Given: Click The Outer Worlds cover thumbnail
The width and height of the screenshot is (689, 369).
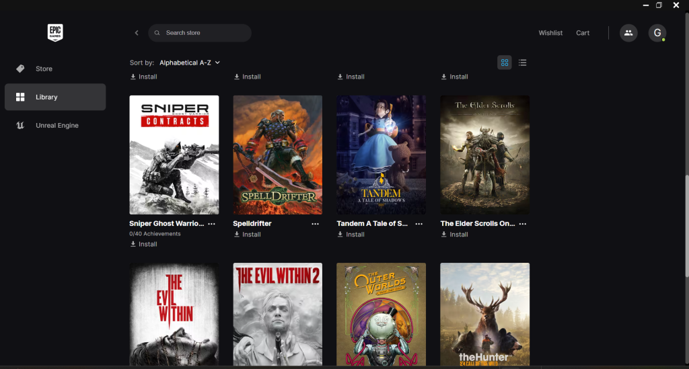Looking at the screenshot, I should [x=381, y=314].
